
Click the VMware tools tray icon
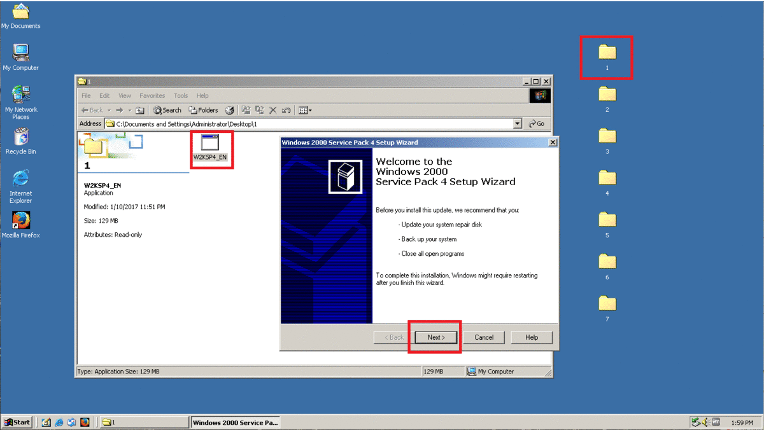pyautogui.click(x=716, y=422)
